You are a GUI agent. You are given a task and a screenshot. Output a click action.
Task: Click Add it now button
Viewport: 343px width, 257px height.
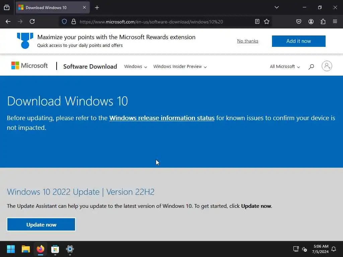tap(298, 41)
